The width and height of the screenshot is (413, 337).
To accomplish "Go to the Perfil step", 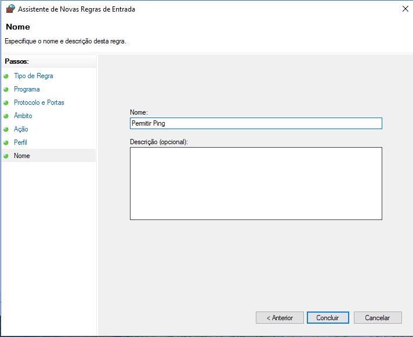I will (20, 142).
